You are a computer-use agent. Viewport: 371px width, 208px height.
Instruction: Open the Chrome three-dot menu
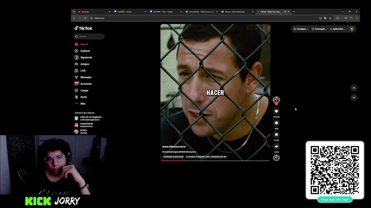coord(357,18)
